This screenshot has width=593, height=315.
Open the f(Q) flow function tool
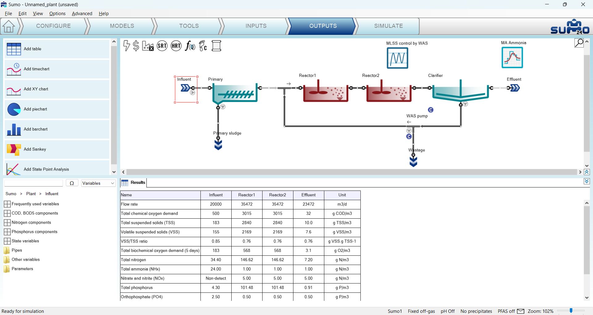[190, 46]
